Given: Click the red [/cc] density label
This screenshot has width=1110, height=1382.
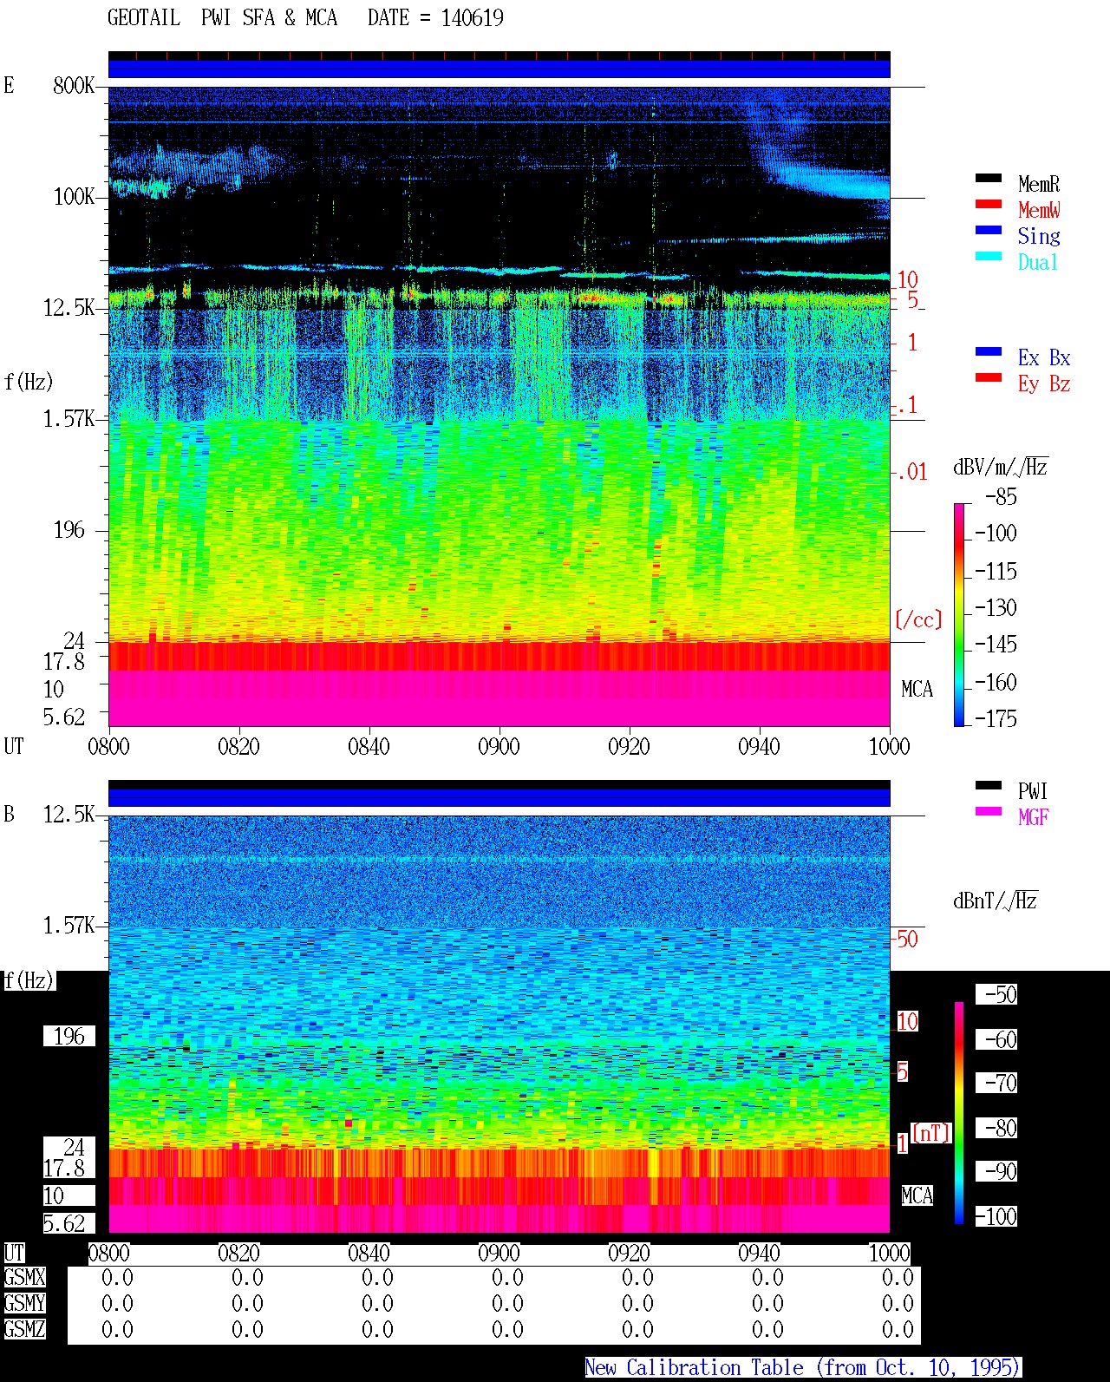Looking at the screenshot, I should tap(918, 619).
